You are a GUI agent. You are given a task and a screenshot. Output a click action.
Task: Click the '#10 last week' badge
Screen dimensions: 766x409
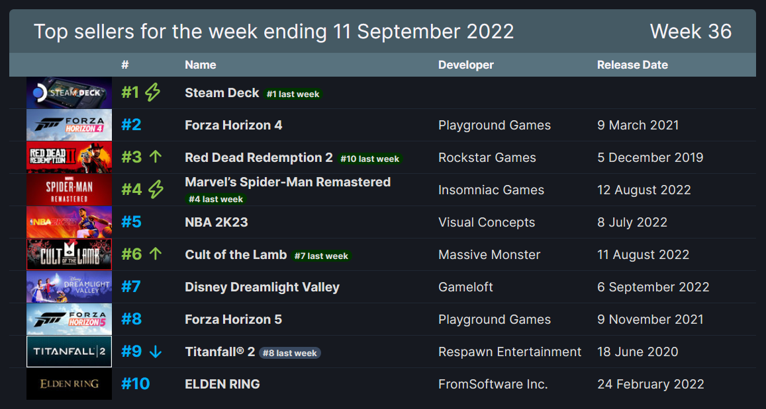[x=370, y=159]
